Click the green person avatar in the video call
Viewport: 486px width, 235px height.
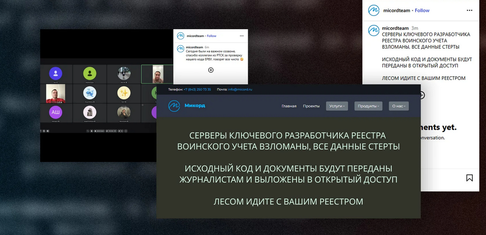(x=89, y=74)
